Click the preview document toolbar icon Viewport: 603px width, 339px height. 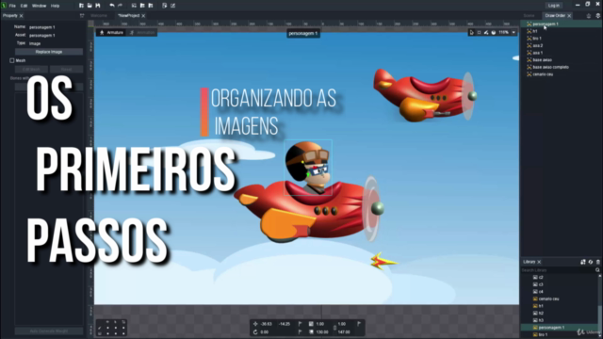(x=164, y=6)
